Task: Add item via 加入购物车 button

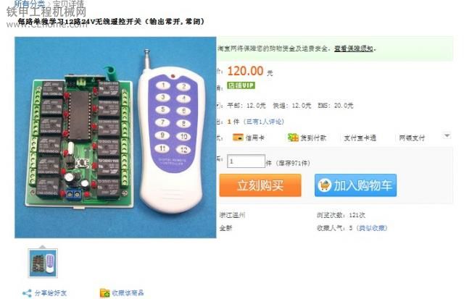Action: [x=355, y=185]
